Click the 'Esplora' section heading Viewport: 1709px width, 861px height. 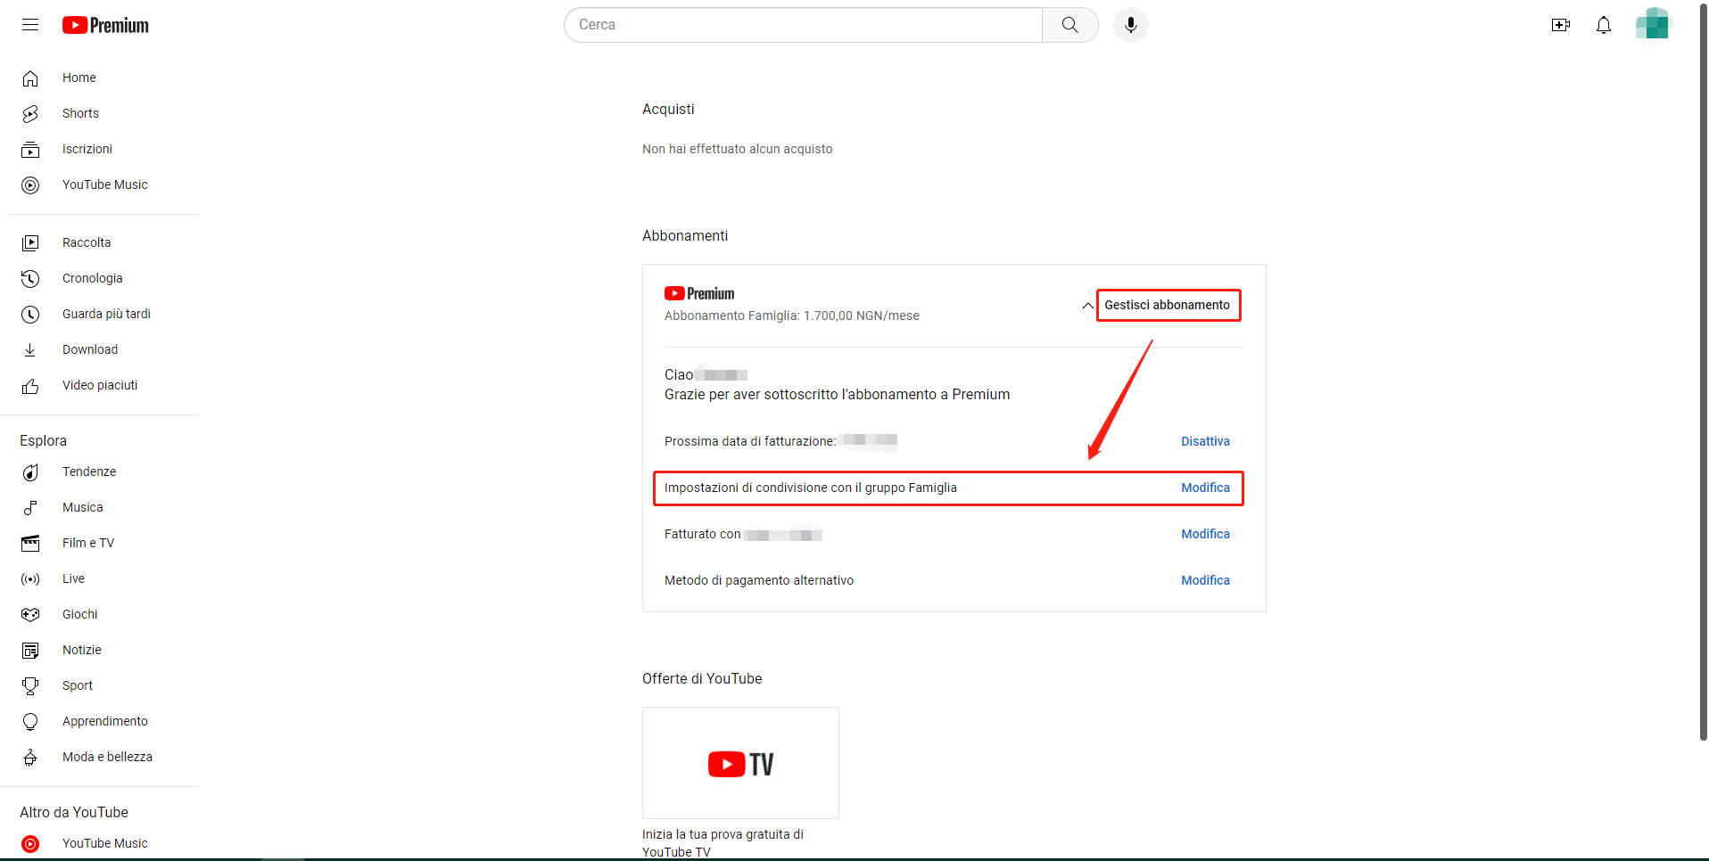(x=43, y=440)
